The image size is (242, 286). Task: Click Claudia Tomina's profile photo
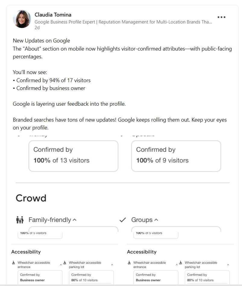[x=22, y=19]
